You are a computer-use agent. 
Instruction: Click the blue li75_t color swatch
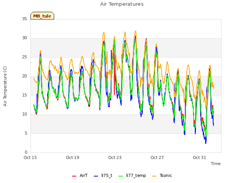(x=96, y=176)
